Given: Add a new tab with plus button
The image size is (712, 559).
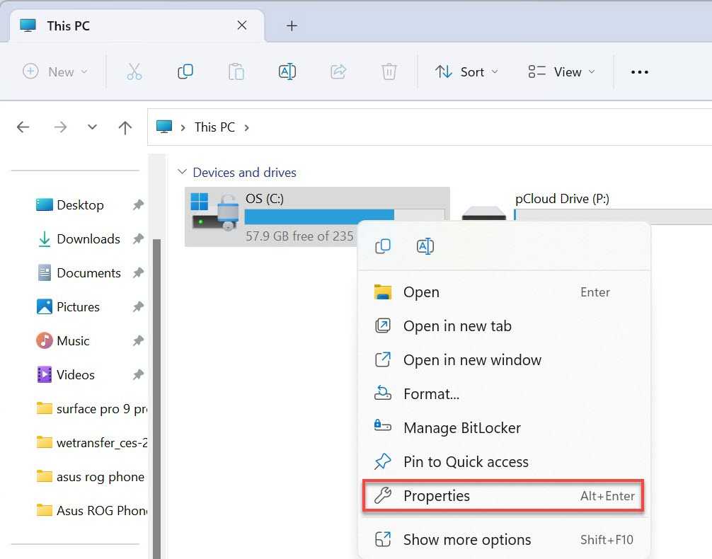Looking at the screenshot, I should click(292, 26).
